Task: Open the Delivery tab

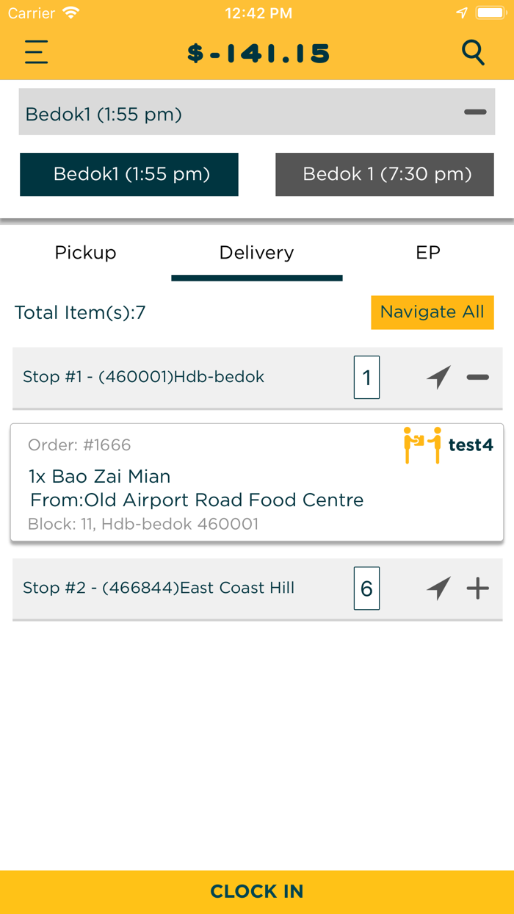Action: point(257,253)
